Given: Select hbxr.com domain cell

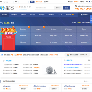Looking at the screenshot, I should coord(23,36).
